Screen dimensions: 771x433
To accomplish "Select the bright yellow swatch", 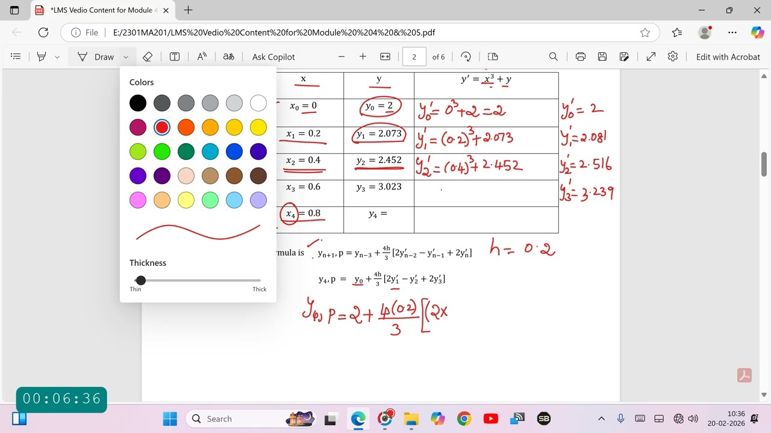I will tap(258, 127).
